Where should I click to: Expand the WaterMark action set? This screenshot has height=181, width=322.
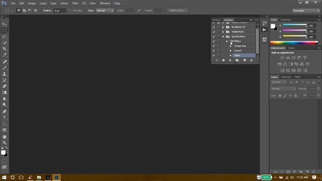pyautogui.click(x=223, y=32)
